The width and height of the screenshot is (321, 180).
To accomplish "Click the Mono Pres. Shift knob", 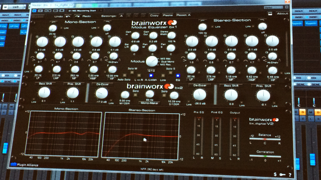I will pos(73,93).
